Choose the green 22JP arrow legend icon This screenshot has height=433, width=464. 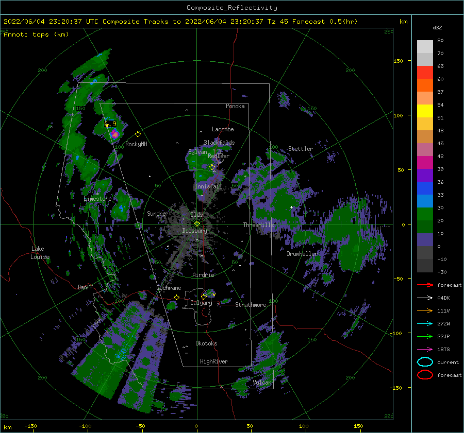pos(425,336)
